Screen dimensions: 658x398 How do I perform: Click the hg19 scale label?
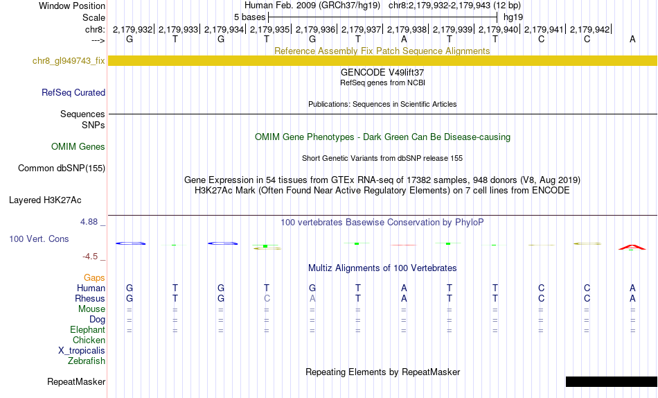coord(513,17)
